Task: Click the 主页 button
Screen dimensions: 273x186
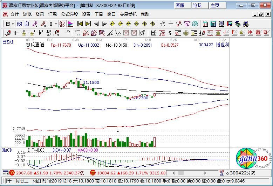Action: pyautogui.click(x=218, y=5)
